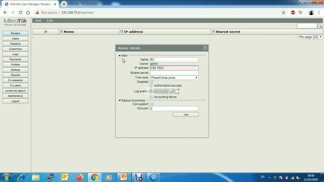Click the IP address input field
The height and width of the screenshot is (182, 324).
click(174, 68)
